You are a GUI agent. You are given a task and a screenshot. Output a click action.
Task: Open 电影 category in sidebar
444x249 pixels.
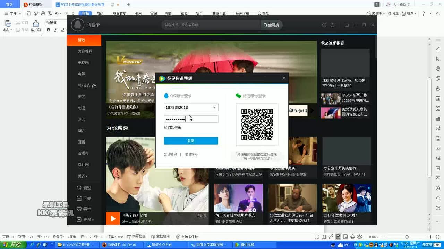pos(82,74)
